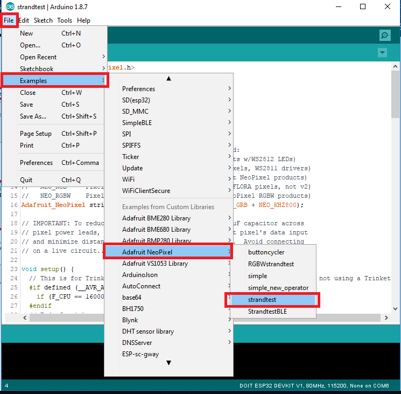Expand SPIFFS examples submenu
The image size is (401, 394).
168,145
